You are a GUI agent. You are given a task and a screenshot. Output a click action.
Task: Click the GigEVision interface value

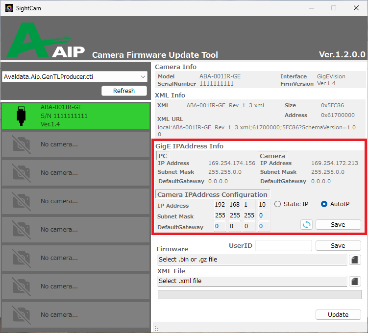tap(331, 76)
